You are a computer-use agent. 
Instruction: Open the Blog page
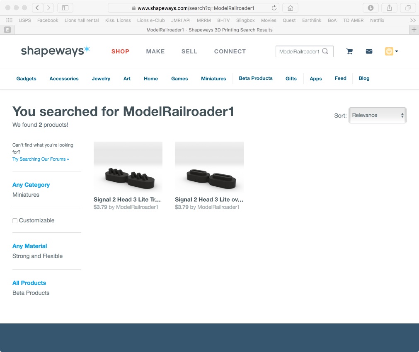[364, 78]
